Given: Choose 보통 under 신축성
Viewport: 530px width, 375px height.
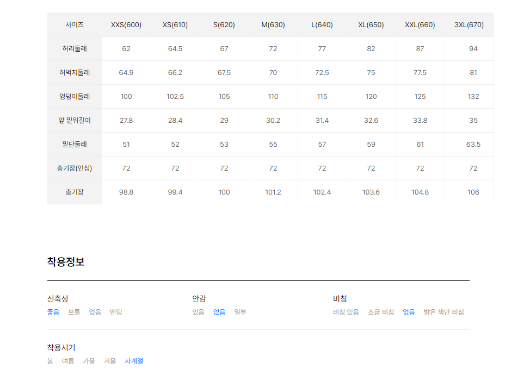Looking at the screenshot, I should 74,312.
